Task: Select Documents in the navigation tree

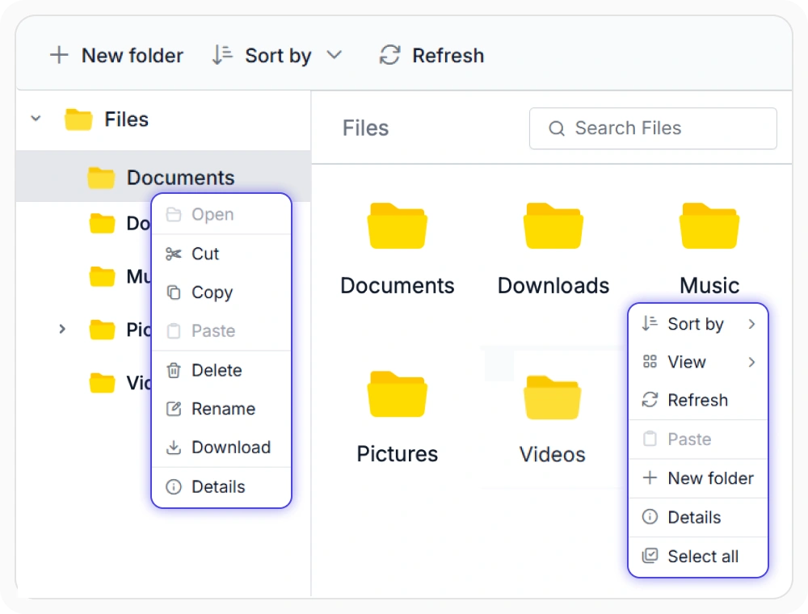Action: (x=163, y=177)
